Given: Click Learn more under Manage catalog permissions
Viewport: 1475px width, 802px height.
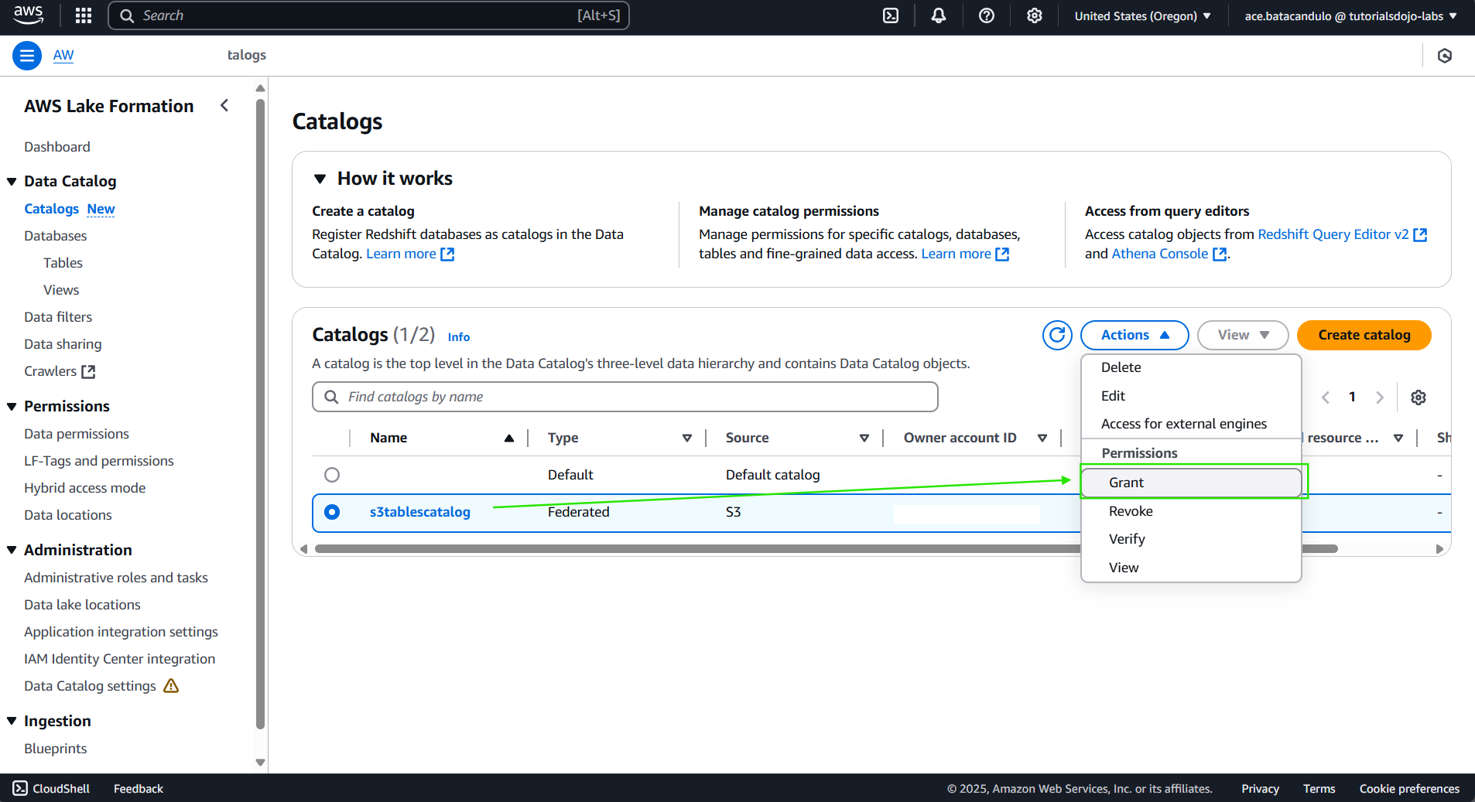Looking at the screenshot, I should coord(964,254).
